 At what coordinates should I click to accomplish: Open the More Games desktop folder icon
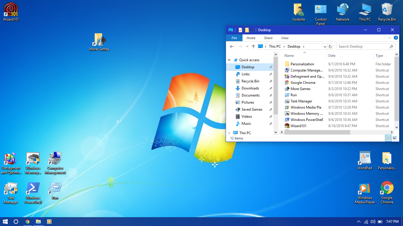[99, 42]
